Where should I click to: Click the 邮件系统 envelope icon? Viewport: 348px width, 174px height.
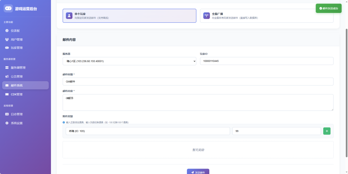click(7, 85)
